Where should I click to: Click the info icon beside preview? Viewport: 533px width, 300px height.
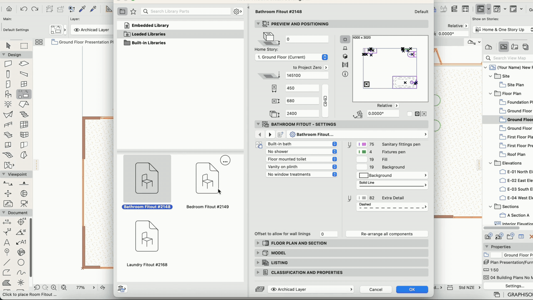coord(345,74)
